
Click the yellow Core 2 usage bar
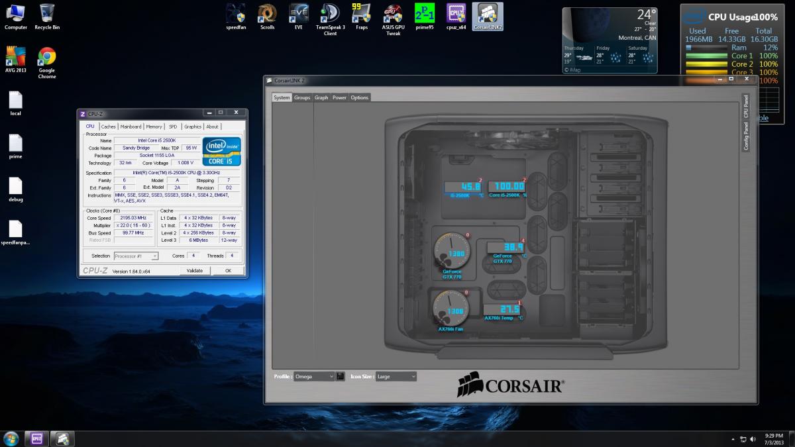click(706, 64)
